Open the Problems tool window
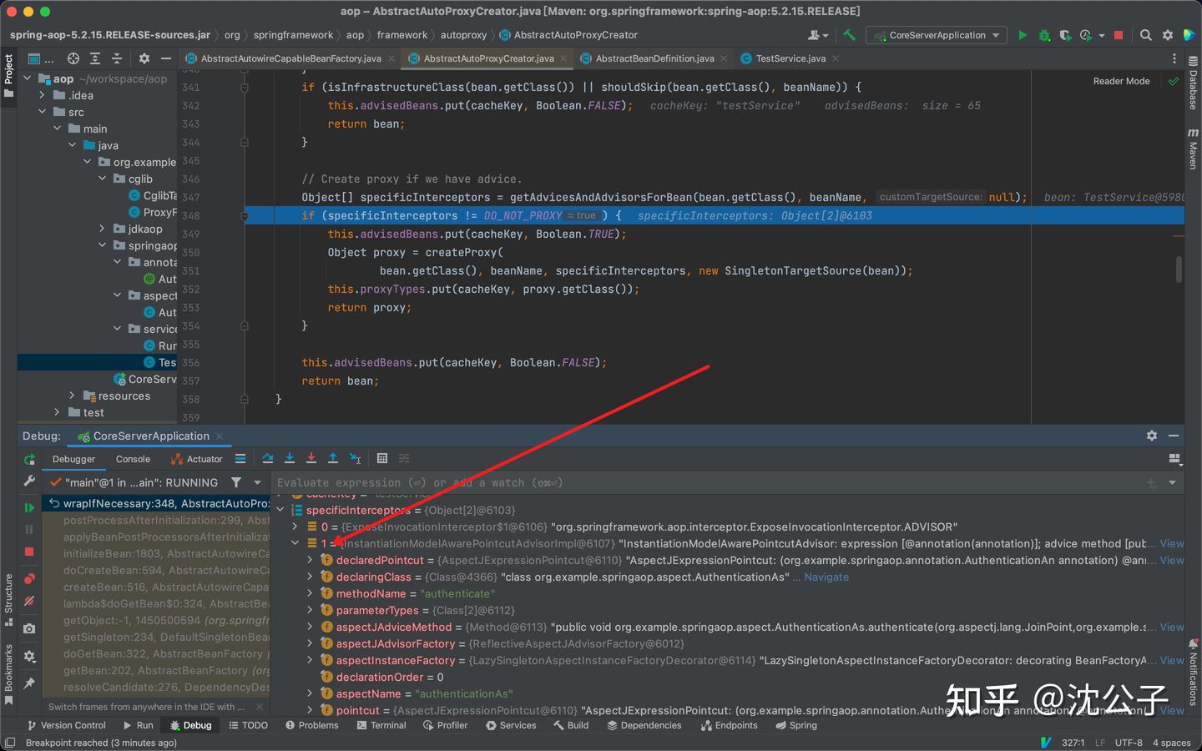 click(x=312, y=725)
